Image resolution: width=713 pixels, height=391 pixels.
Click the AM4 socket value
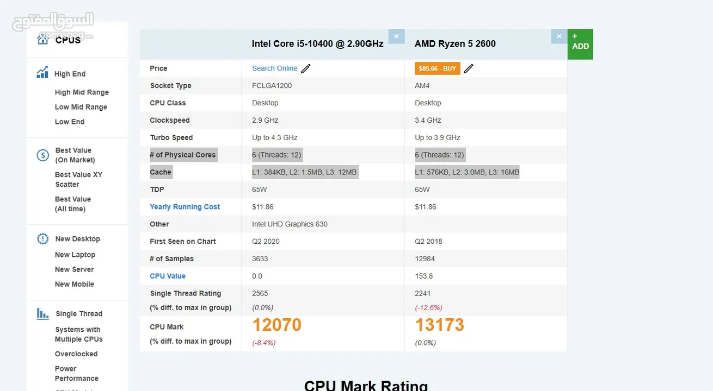point(422,86)
